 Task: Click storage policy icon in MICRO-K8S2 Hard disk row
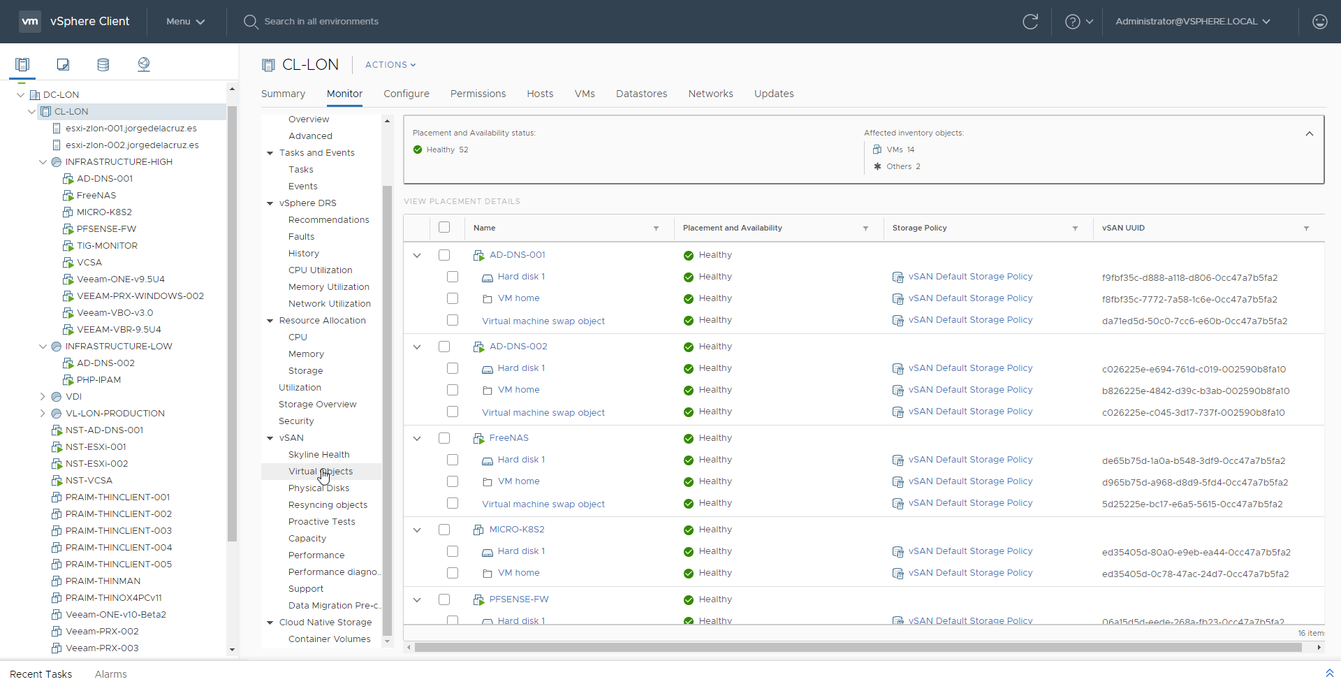[897, 552]
